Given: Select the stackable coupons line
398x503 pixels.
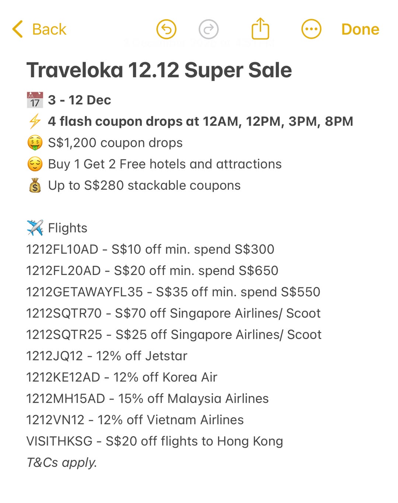Looking at the screenshot, I should coord(144,185).
